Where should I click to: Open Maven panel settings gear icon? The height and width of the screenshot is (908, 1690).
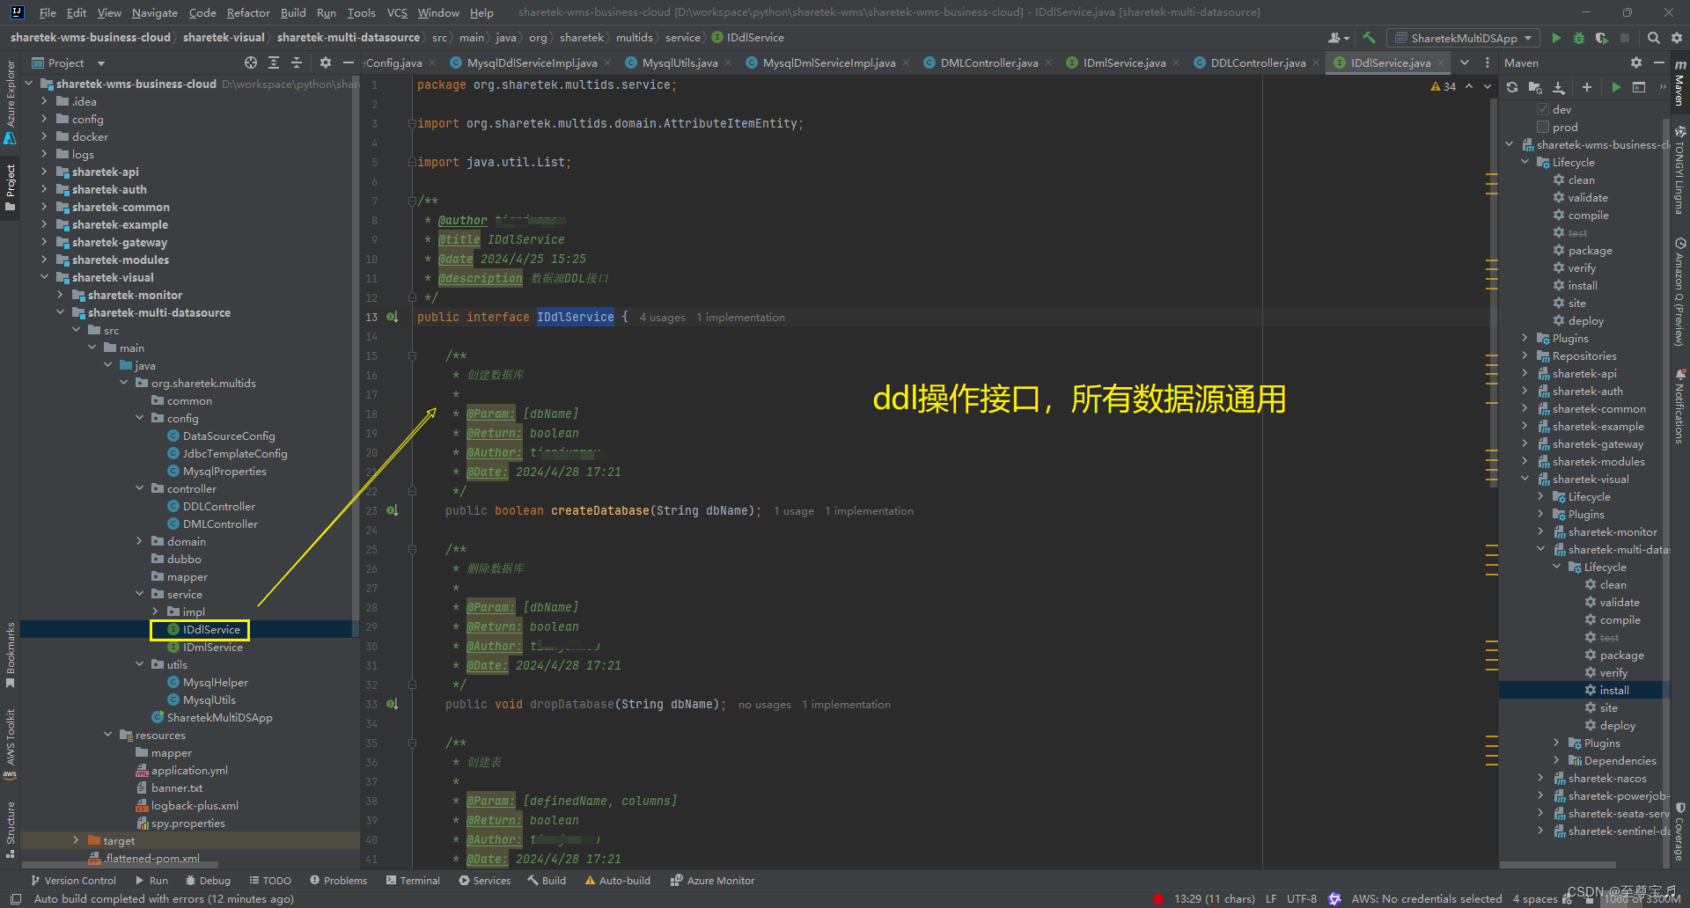pyautogui.click(x=1636, y=62)
